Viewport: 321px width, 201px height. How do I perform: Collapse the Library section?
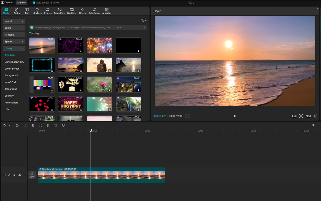[x=14, y=48]
